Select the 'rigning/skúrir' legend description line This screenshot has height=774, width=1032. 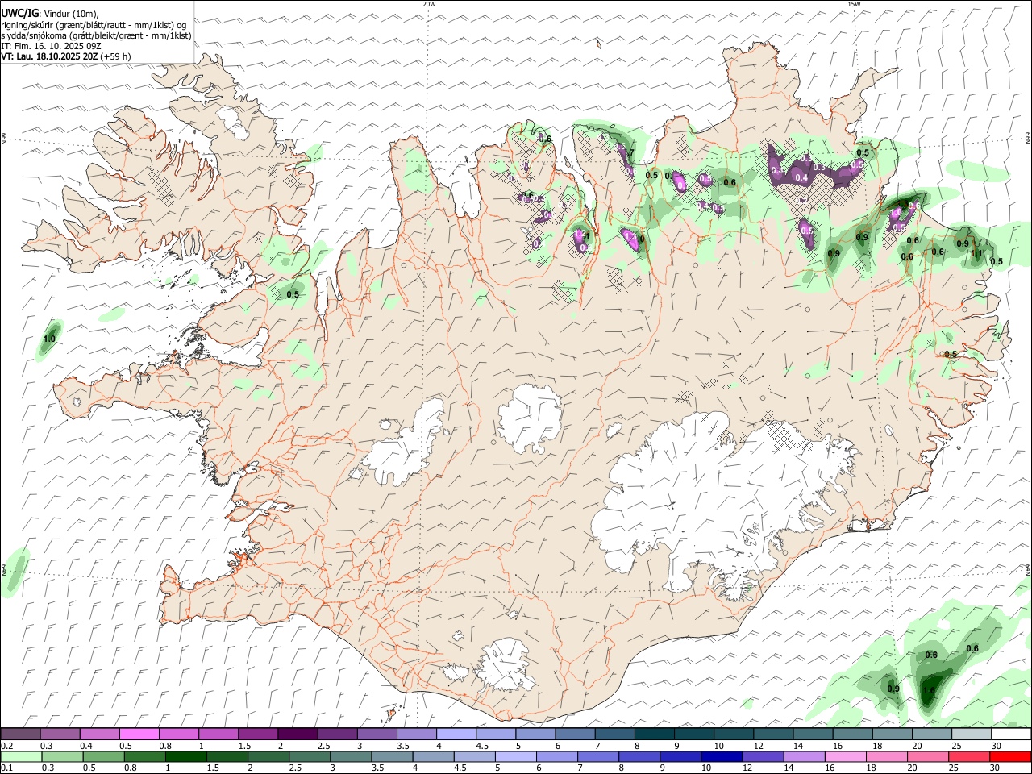[94, 25]
